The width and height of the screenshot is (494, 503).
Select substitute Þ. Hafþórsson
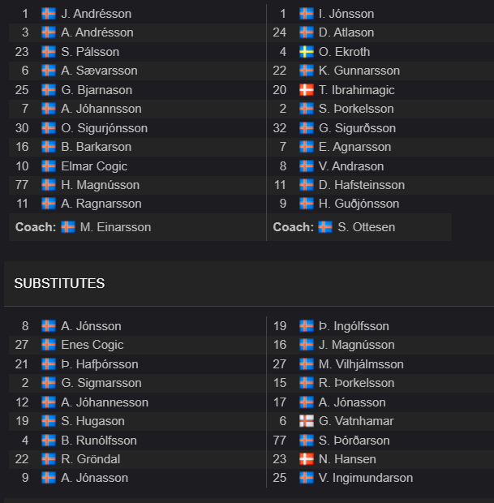tap(100, 364)
